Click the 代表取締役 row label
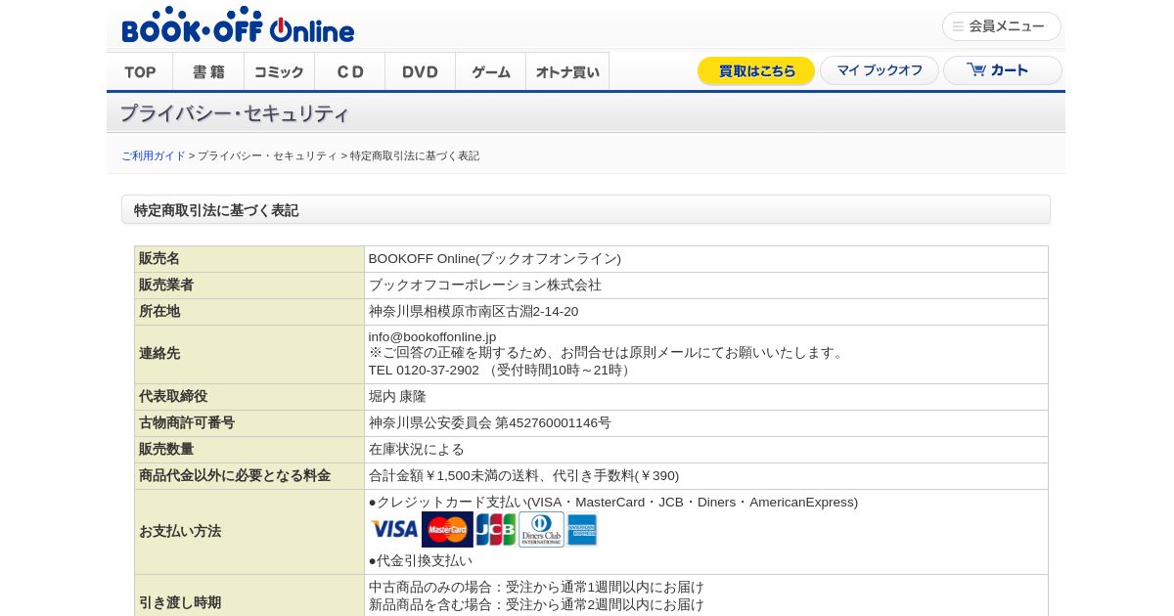Viewport: 1174px width, 616px height. click(249, 397)
